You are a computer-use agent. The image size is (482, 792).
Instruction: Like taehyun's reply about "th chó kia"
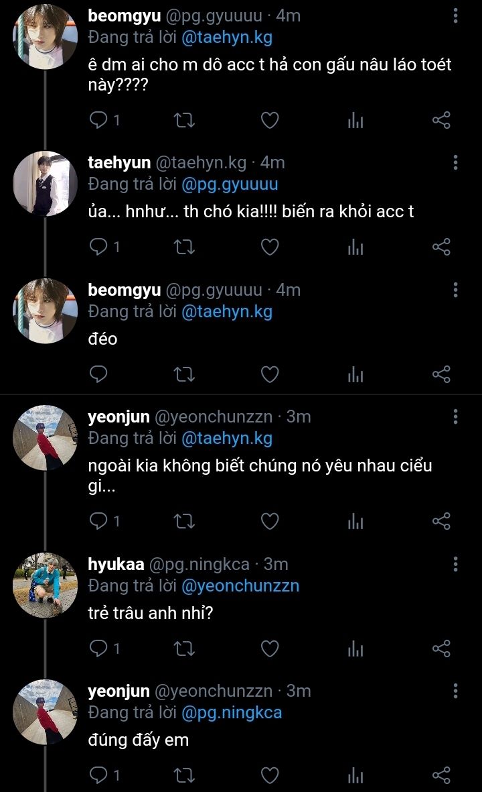click(269, 247)
